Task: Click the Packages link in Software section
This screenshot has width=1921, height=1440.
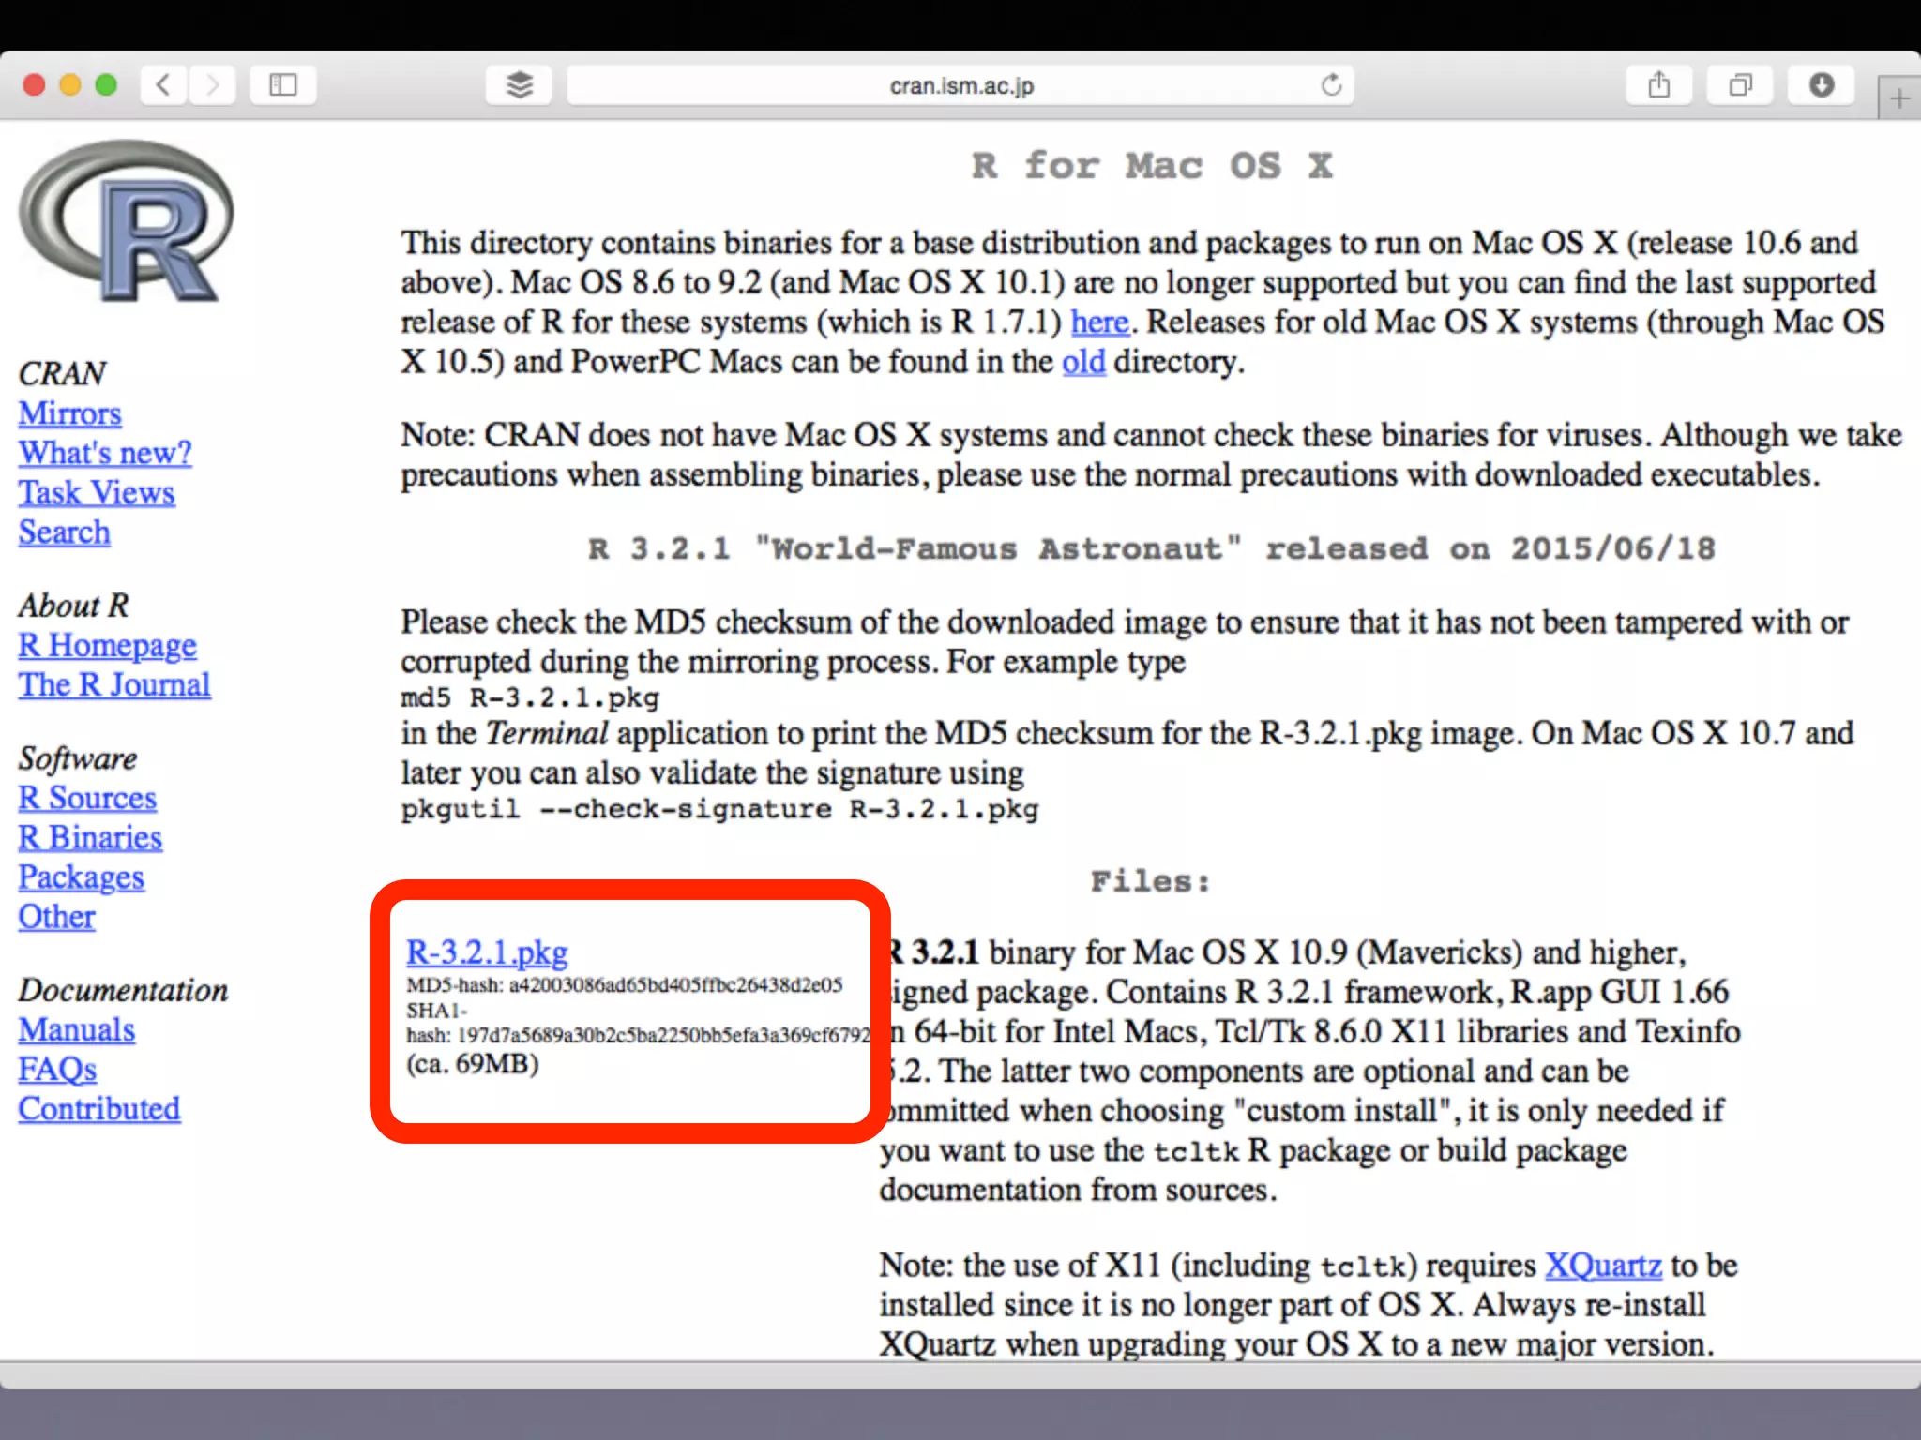Action: (81, 877)
